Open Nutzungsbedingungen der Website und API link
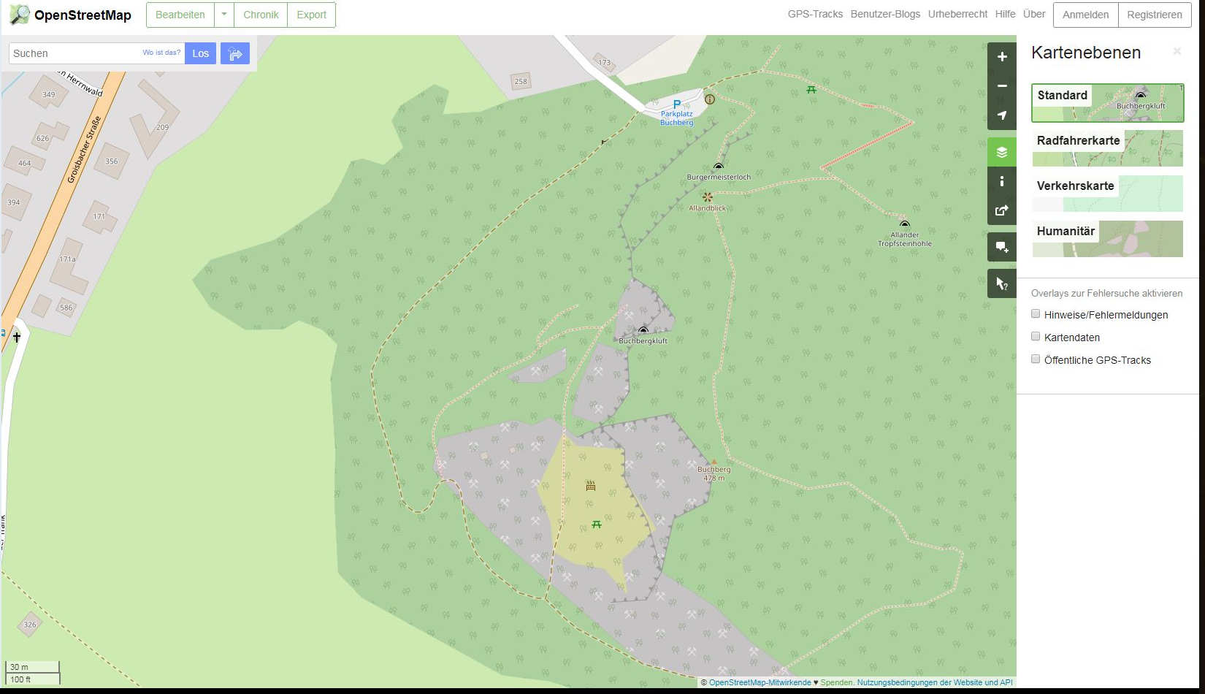This screenshot has height=694, width=1205. coord(935,682)
